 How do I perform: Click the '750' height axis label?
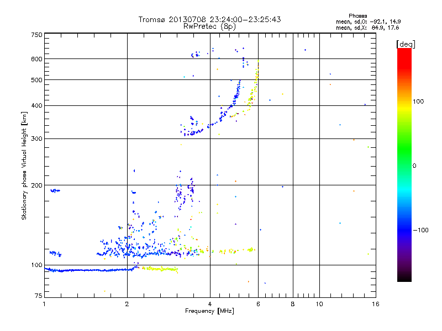point(36,35)
